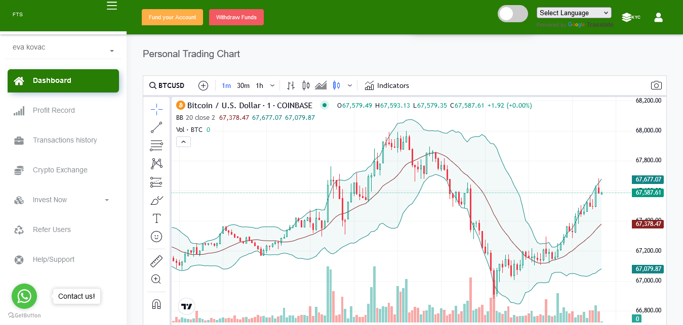Click the Withdraw Funds button
683x325 pixels.
[x=236, y=17]
